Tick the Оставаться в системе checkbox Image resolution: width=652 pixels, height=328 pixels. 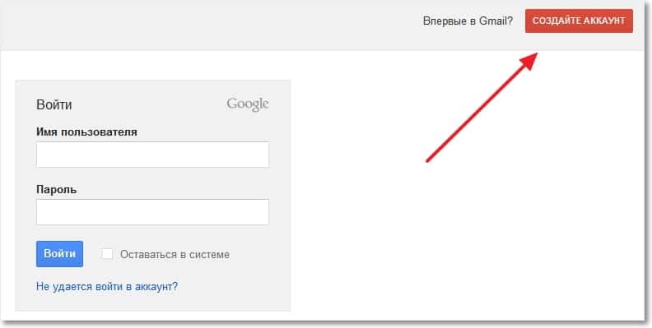point(107,254)
